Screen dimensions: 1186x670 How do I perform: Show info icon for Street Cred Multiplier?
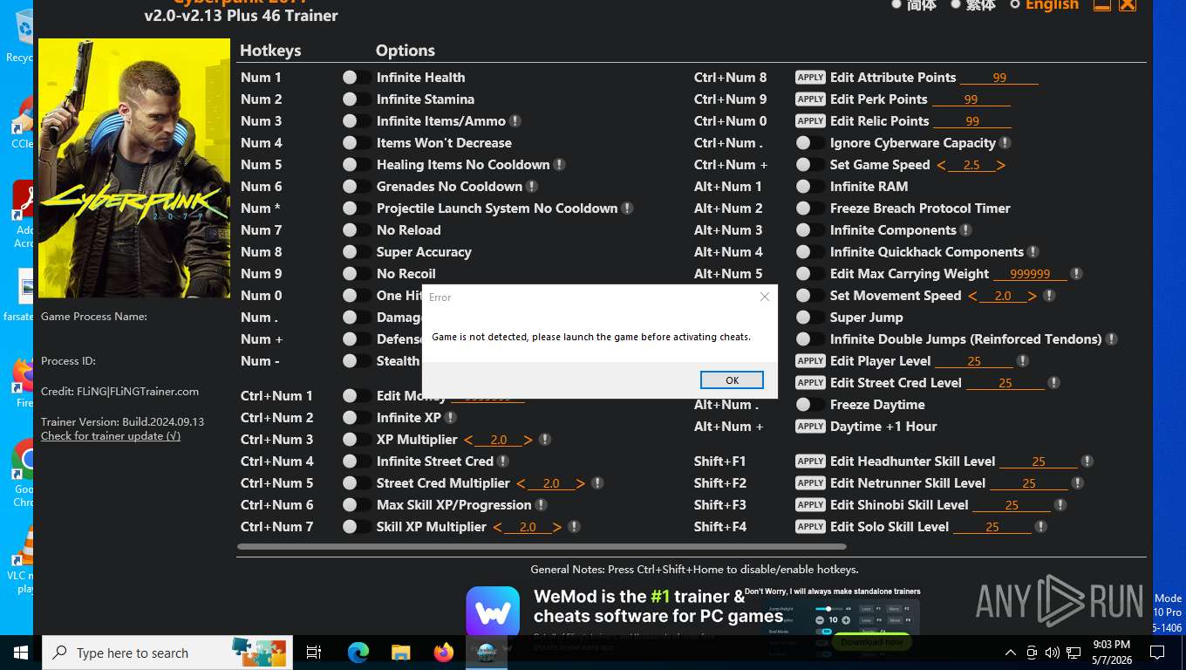[597, 483]
